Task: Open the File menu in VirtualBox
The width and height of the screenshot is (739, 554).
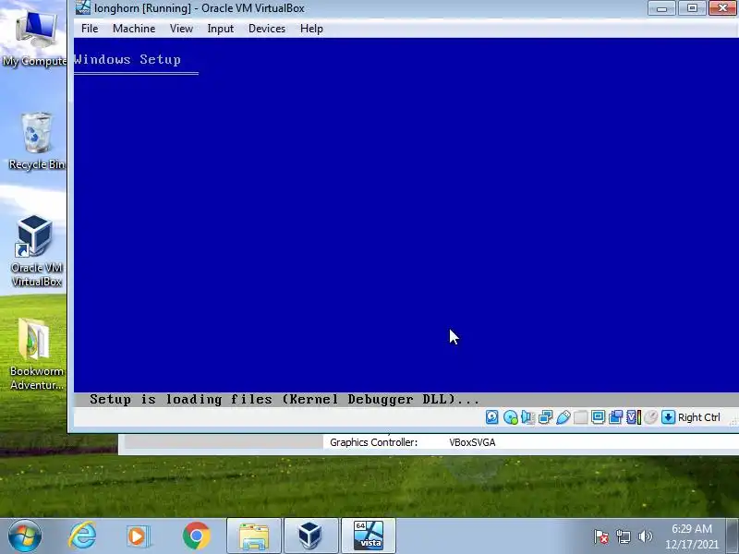Action: click(x=90, y=29)
